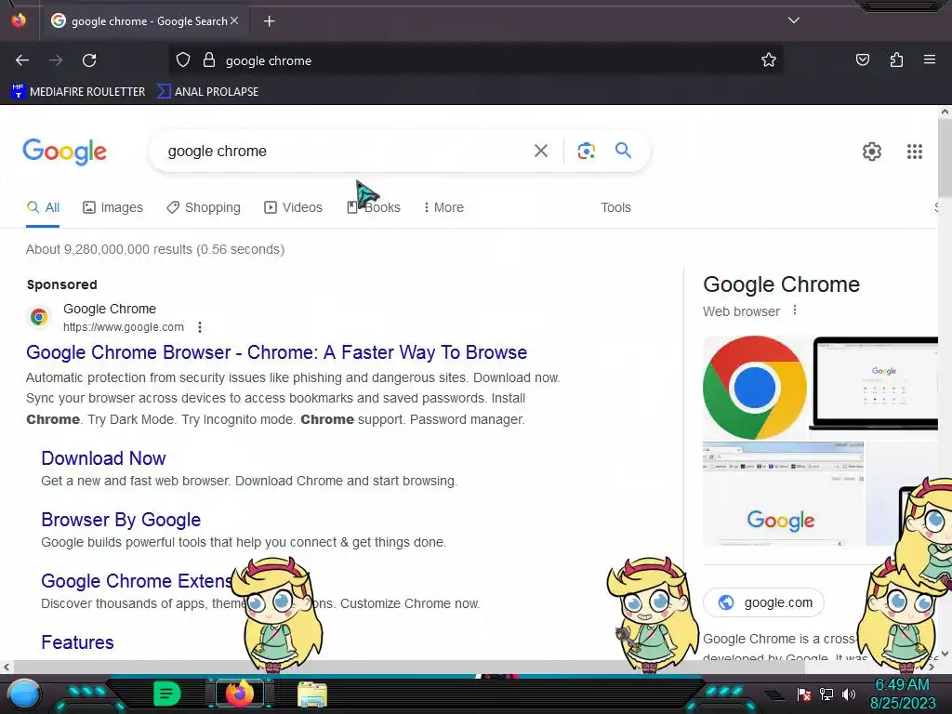Open File Explorer from the taskbar
This screenshot has height=714, width=952.
coord(312,694)
